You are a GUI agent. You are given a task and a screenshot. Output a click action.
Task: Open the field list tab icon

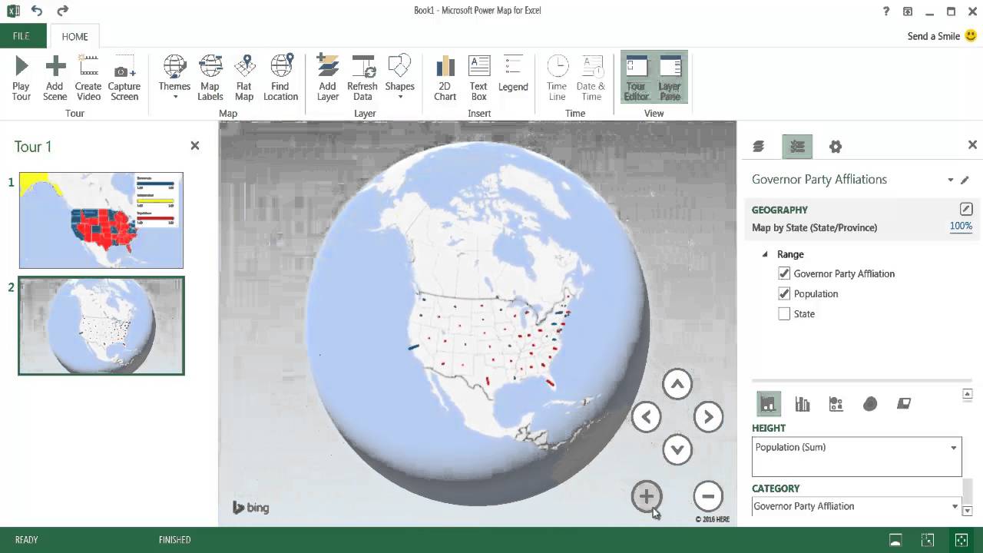(x=797, y=146)
